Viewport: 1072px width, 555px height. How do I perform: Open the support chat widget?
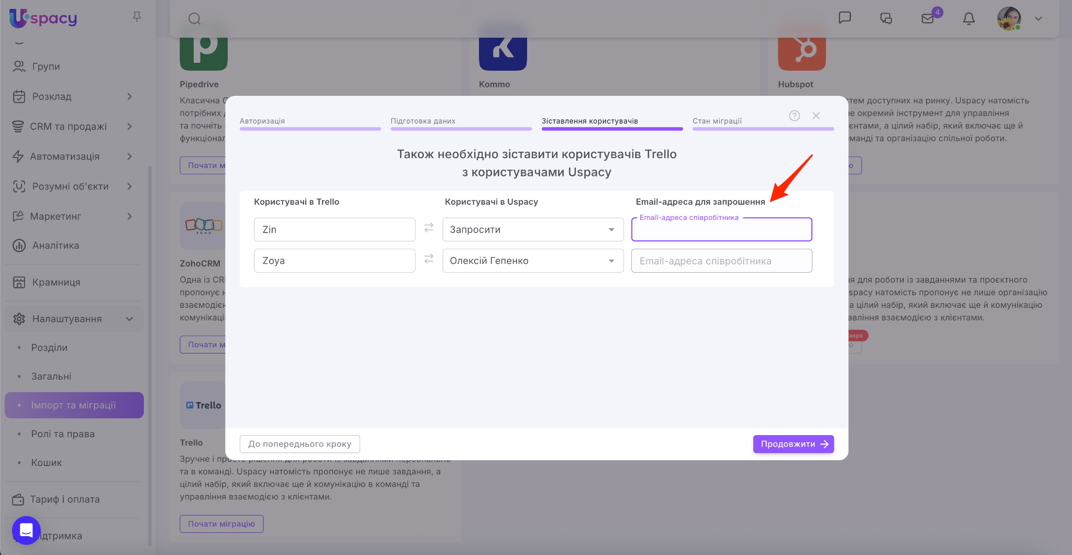[26, 530]
